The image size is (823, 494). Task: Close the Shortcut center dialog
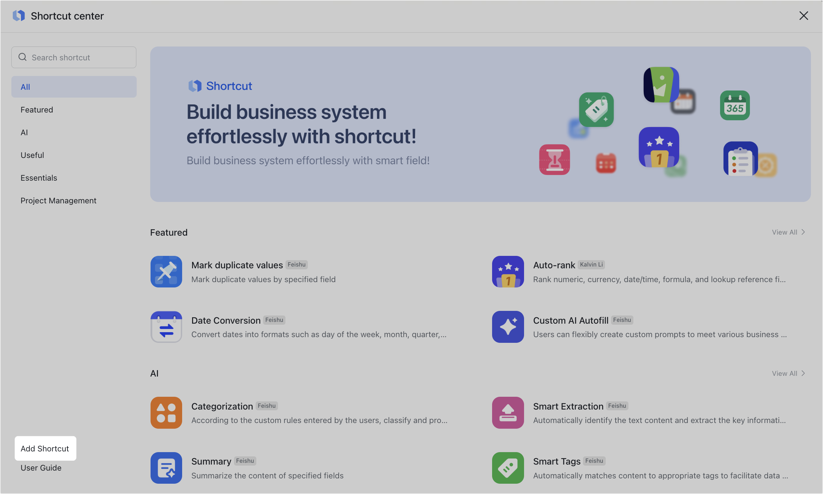(x=803, y=16)
